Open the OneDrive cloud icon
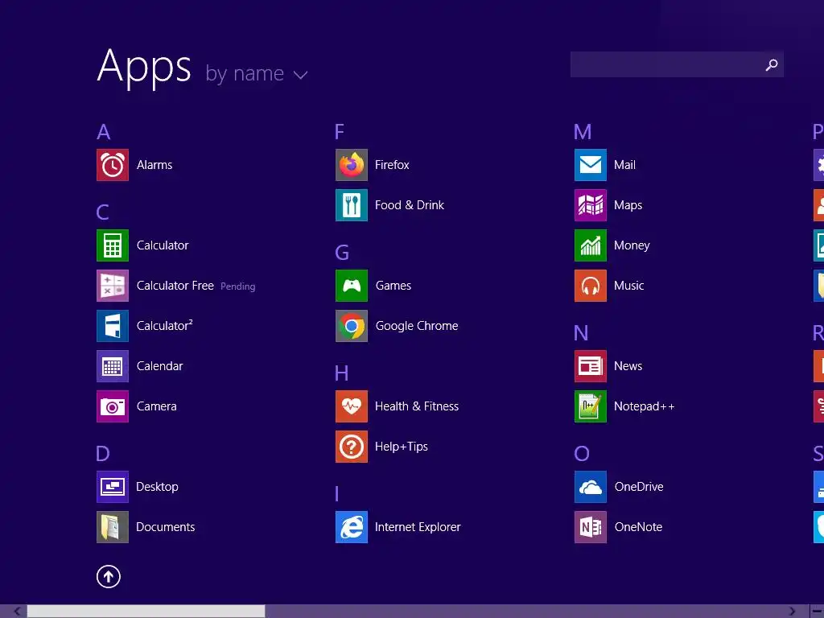The image size is (824, 618). [x=591, y=487]
